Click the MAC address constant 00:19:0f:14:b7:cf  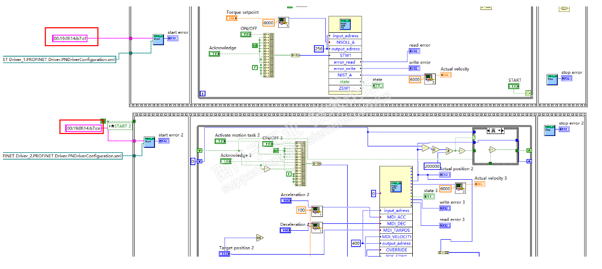[x=71, y=38]
